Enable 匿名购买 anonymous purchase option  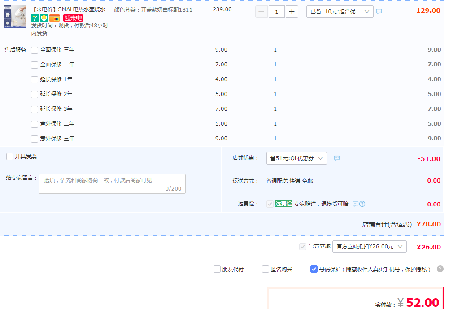tap(266, 269)
